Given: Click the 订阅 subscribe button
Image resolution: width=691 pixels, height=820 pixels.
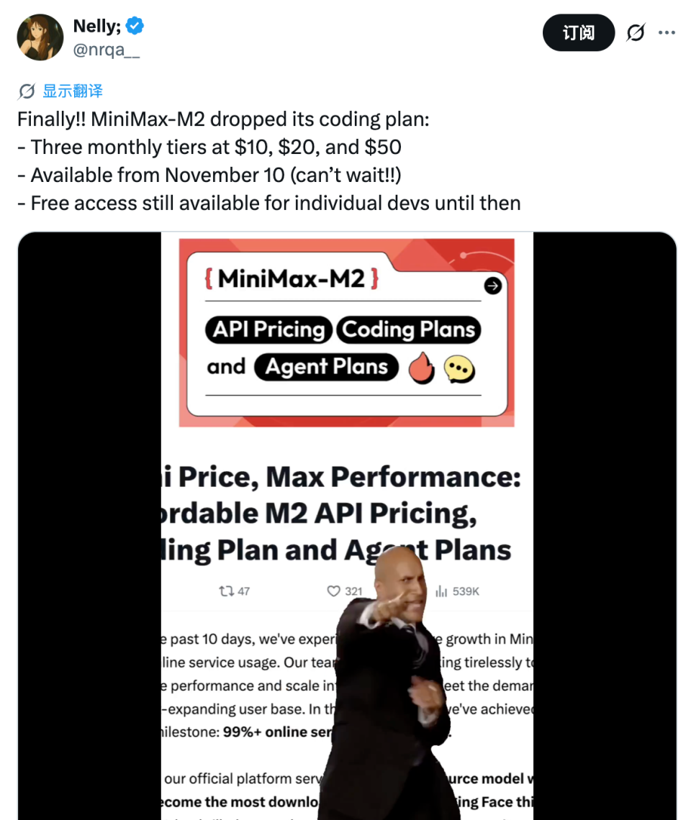Looking at the screenshot, I should (579, 32).
